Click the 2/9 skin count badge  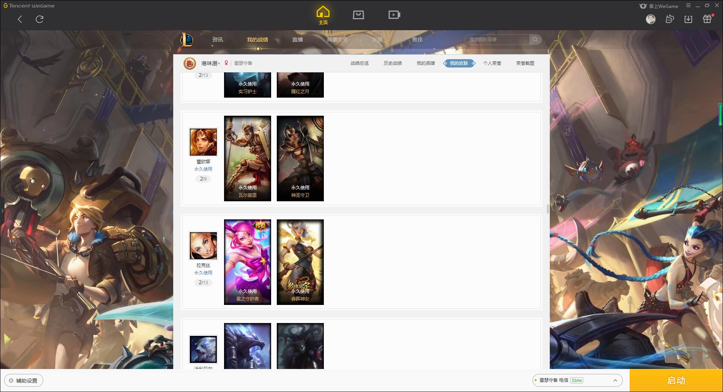(x=203, y=179)
